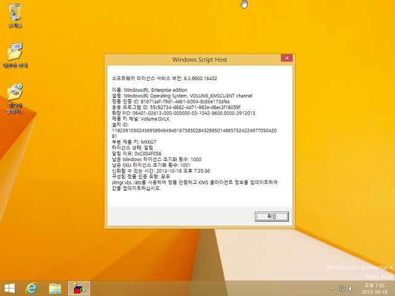Click the 확인 button in the dialog

tap(272, 216)
